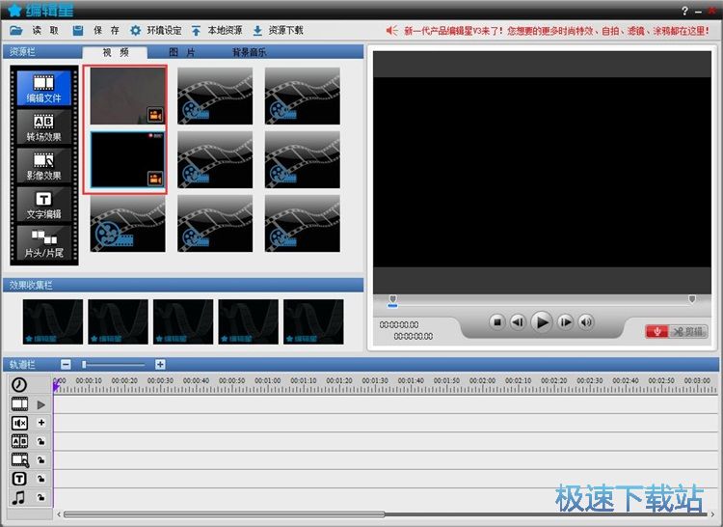Click red microphone record button

point(656,331)
